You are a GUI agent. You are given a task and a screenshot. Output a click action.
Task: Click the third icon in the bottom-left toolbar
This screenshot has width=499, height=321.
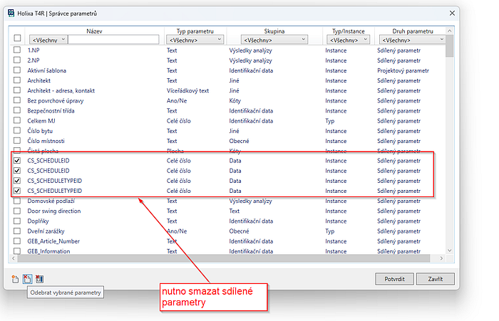click(39, 279)
